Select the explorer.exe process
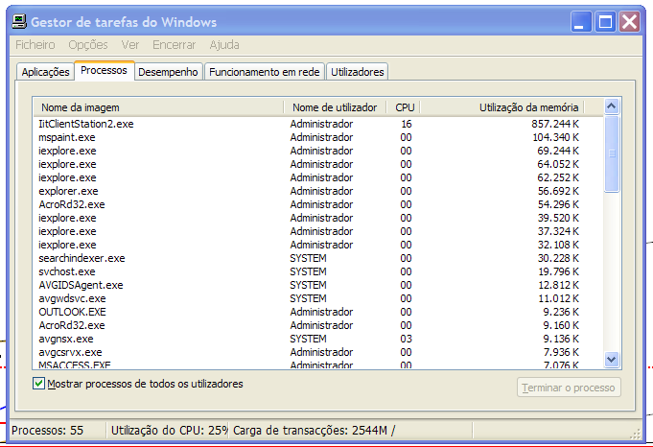 [318, 191]
